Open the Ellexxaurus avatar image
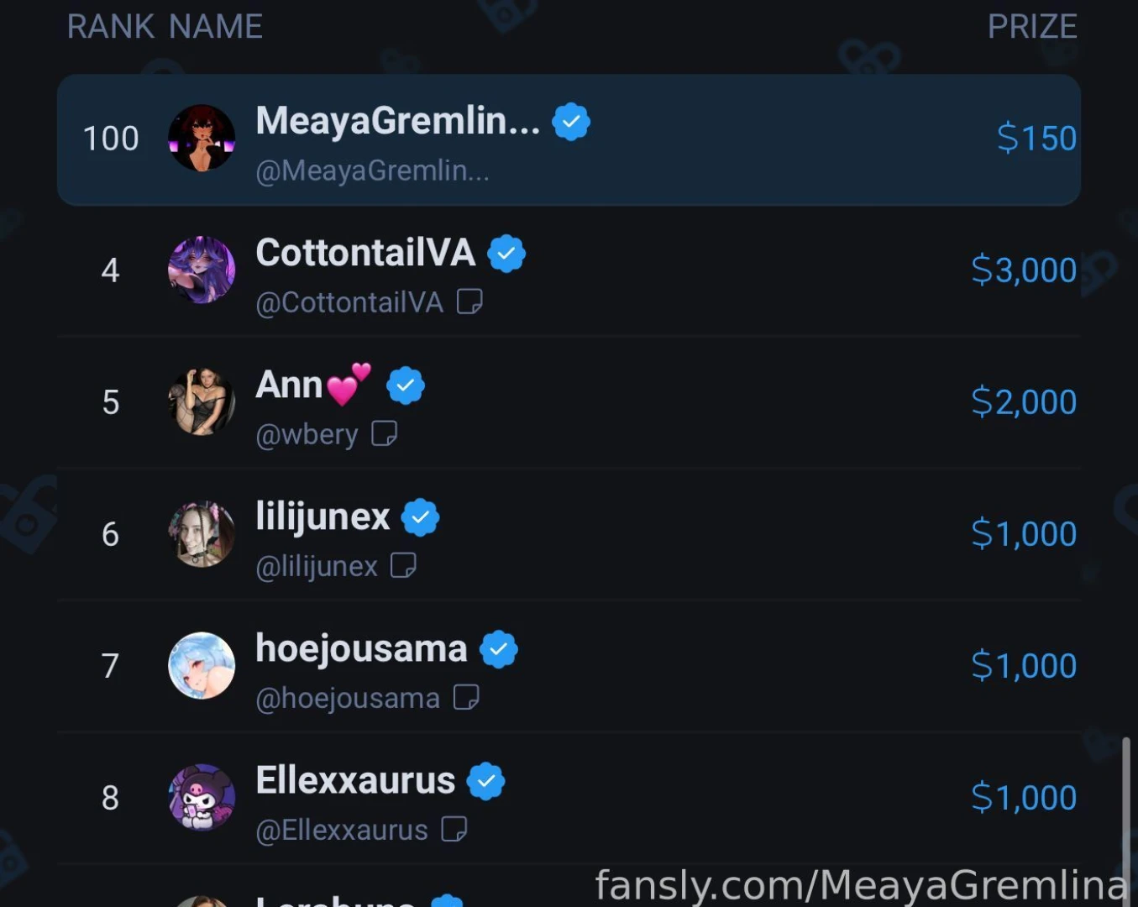This screenshot has width=1138, height=907. click(202, 798)
